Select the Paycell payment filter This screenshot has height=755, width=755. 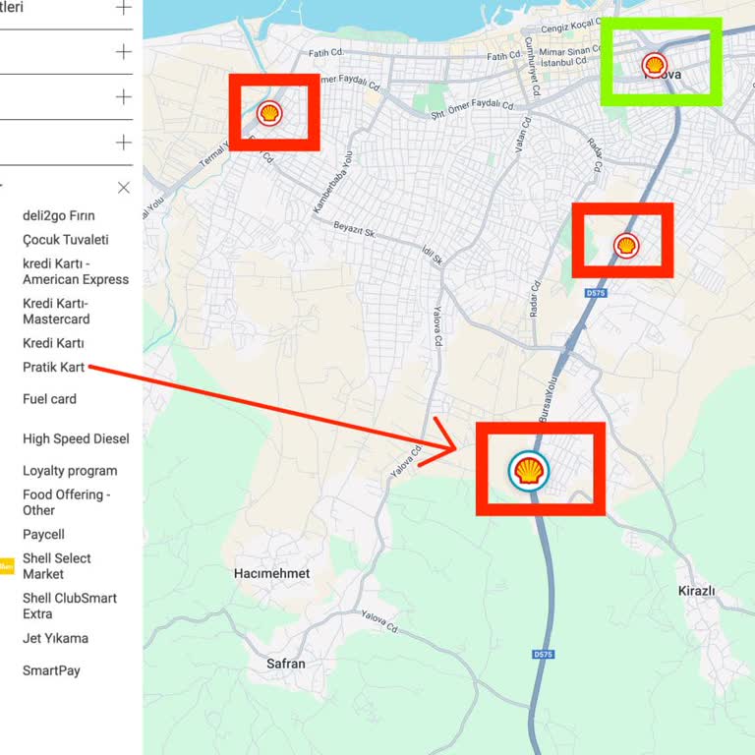click(x=43, y=535)
